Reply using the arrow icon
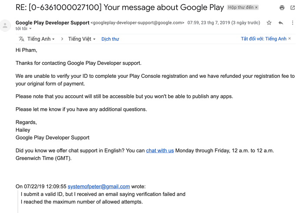 [281, 23]
